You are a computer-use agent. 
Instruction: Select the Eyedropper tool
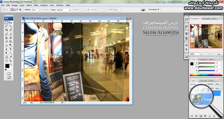pos(11,57)
